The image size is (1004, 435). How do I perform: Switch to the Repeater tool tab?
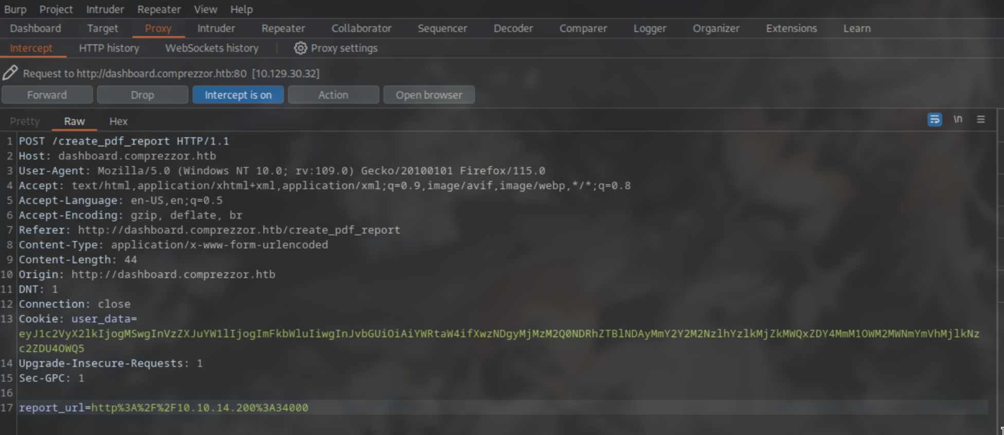[283, 28]
